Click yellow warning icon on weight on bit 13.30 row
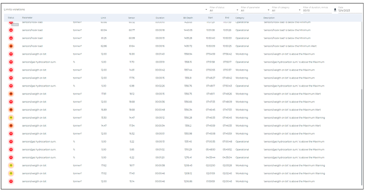This screenshot has height=192, width=366. click(x=11, y=118)
